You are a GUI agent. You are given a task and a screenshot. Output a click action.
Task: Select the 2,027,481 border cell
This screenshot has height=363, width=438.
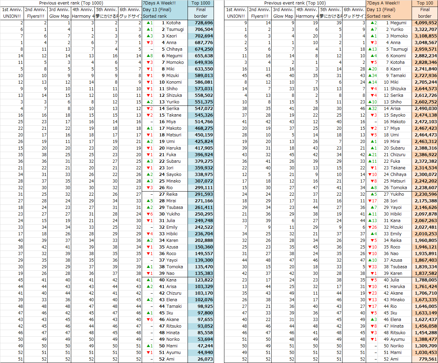[x=425, y=227]
